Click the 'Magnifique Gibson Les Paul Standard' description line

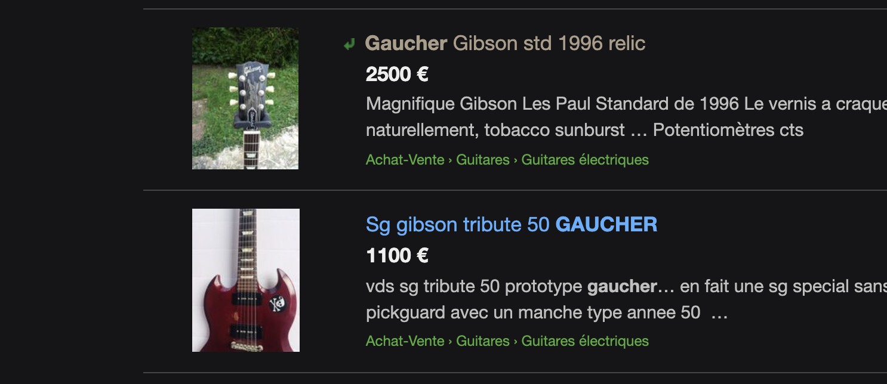(x=626, y=104)
